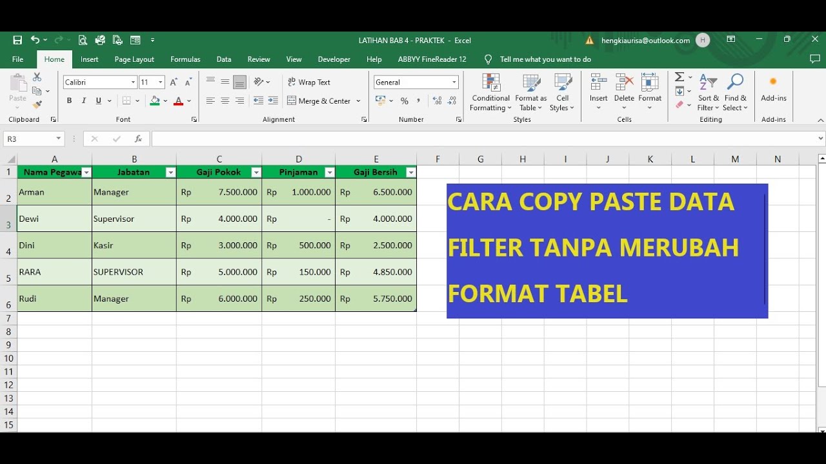Select column D header

tap(299, 159)
